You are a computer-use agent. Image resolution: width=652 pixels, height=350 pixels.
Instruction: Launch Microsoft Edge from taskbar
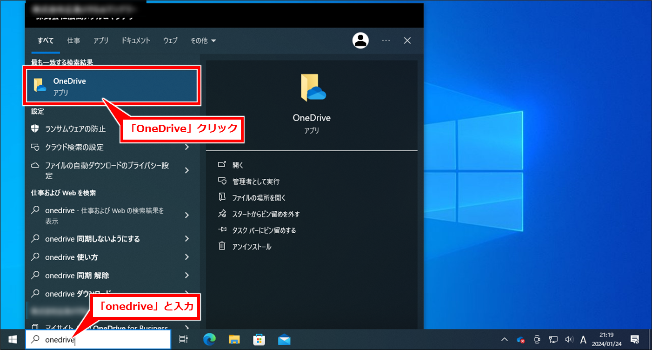209,340
